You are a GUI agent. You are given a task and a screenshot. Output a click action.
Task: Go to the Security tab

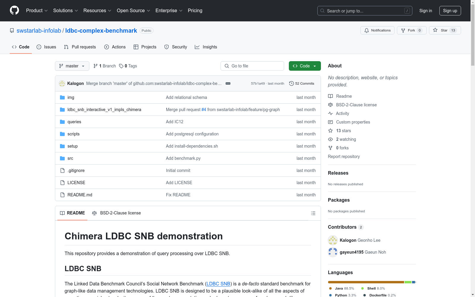(x=176, y=47)
